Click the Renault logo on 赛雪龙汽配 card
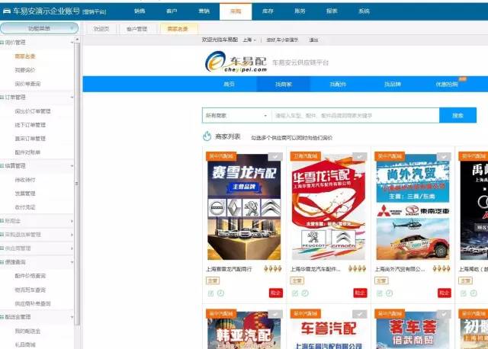This screenshot has height=349, width=488. click(234, 208)
